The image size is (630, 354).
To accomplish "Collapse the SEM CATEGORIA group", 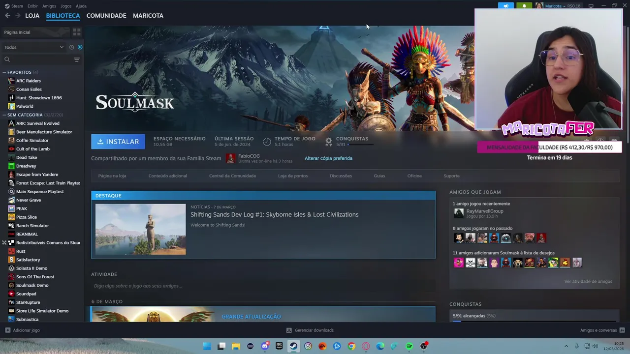I will [x=4, y=115].
